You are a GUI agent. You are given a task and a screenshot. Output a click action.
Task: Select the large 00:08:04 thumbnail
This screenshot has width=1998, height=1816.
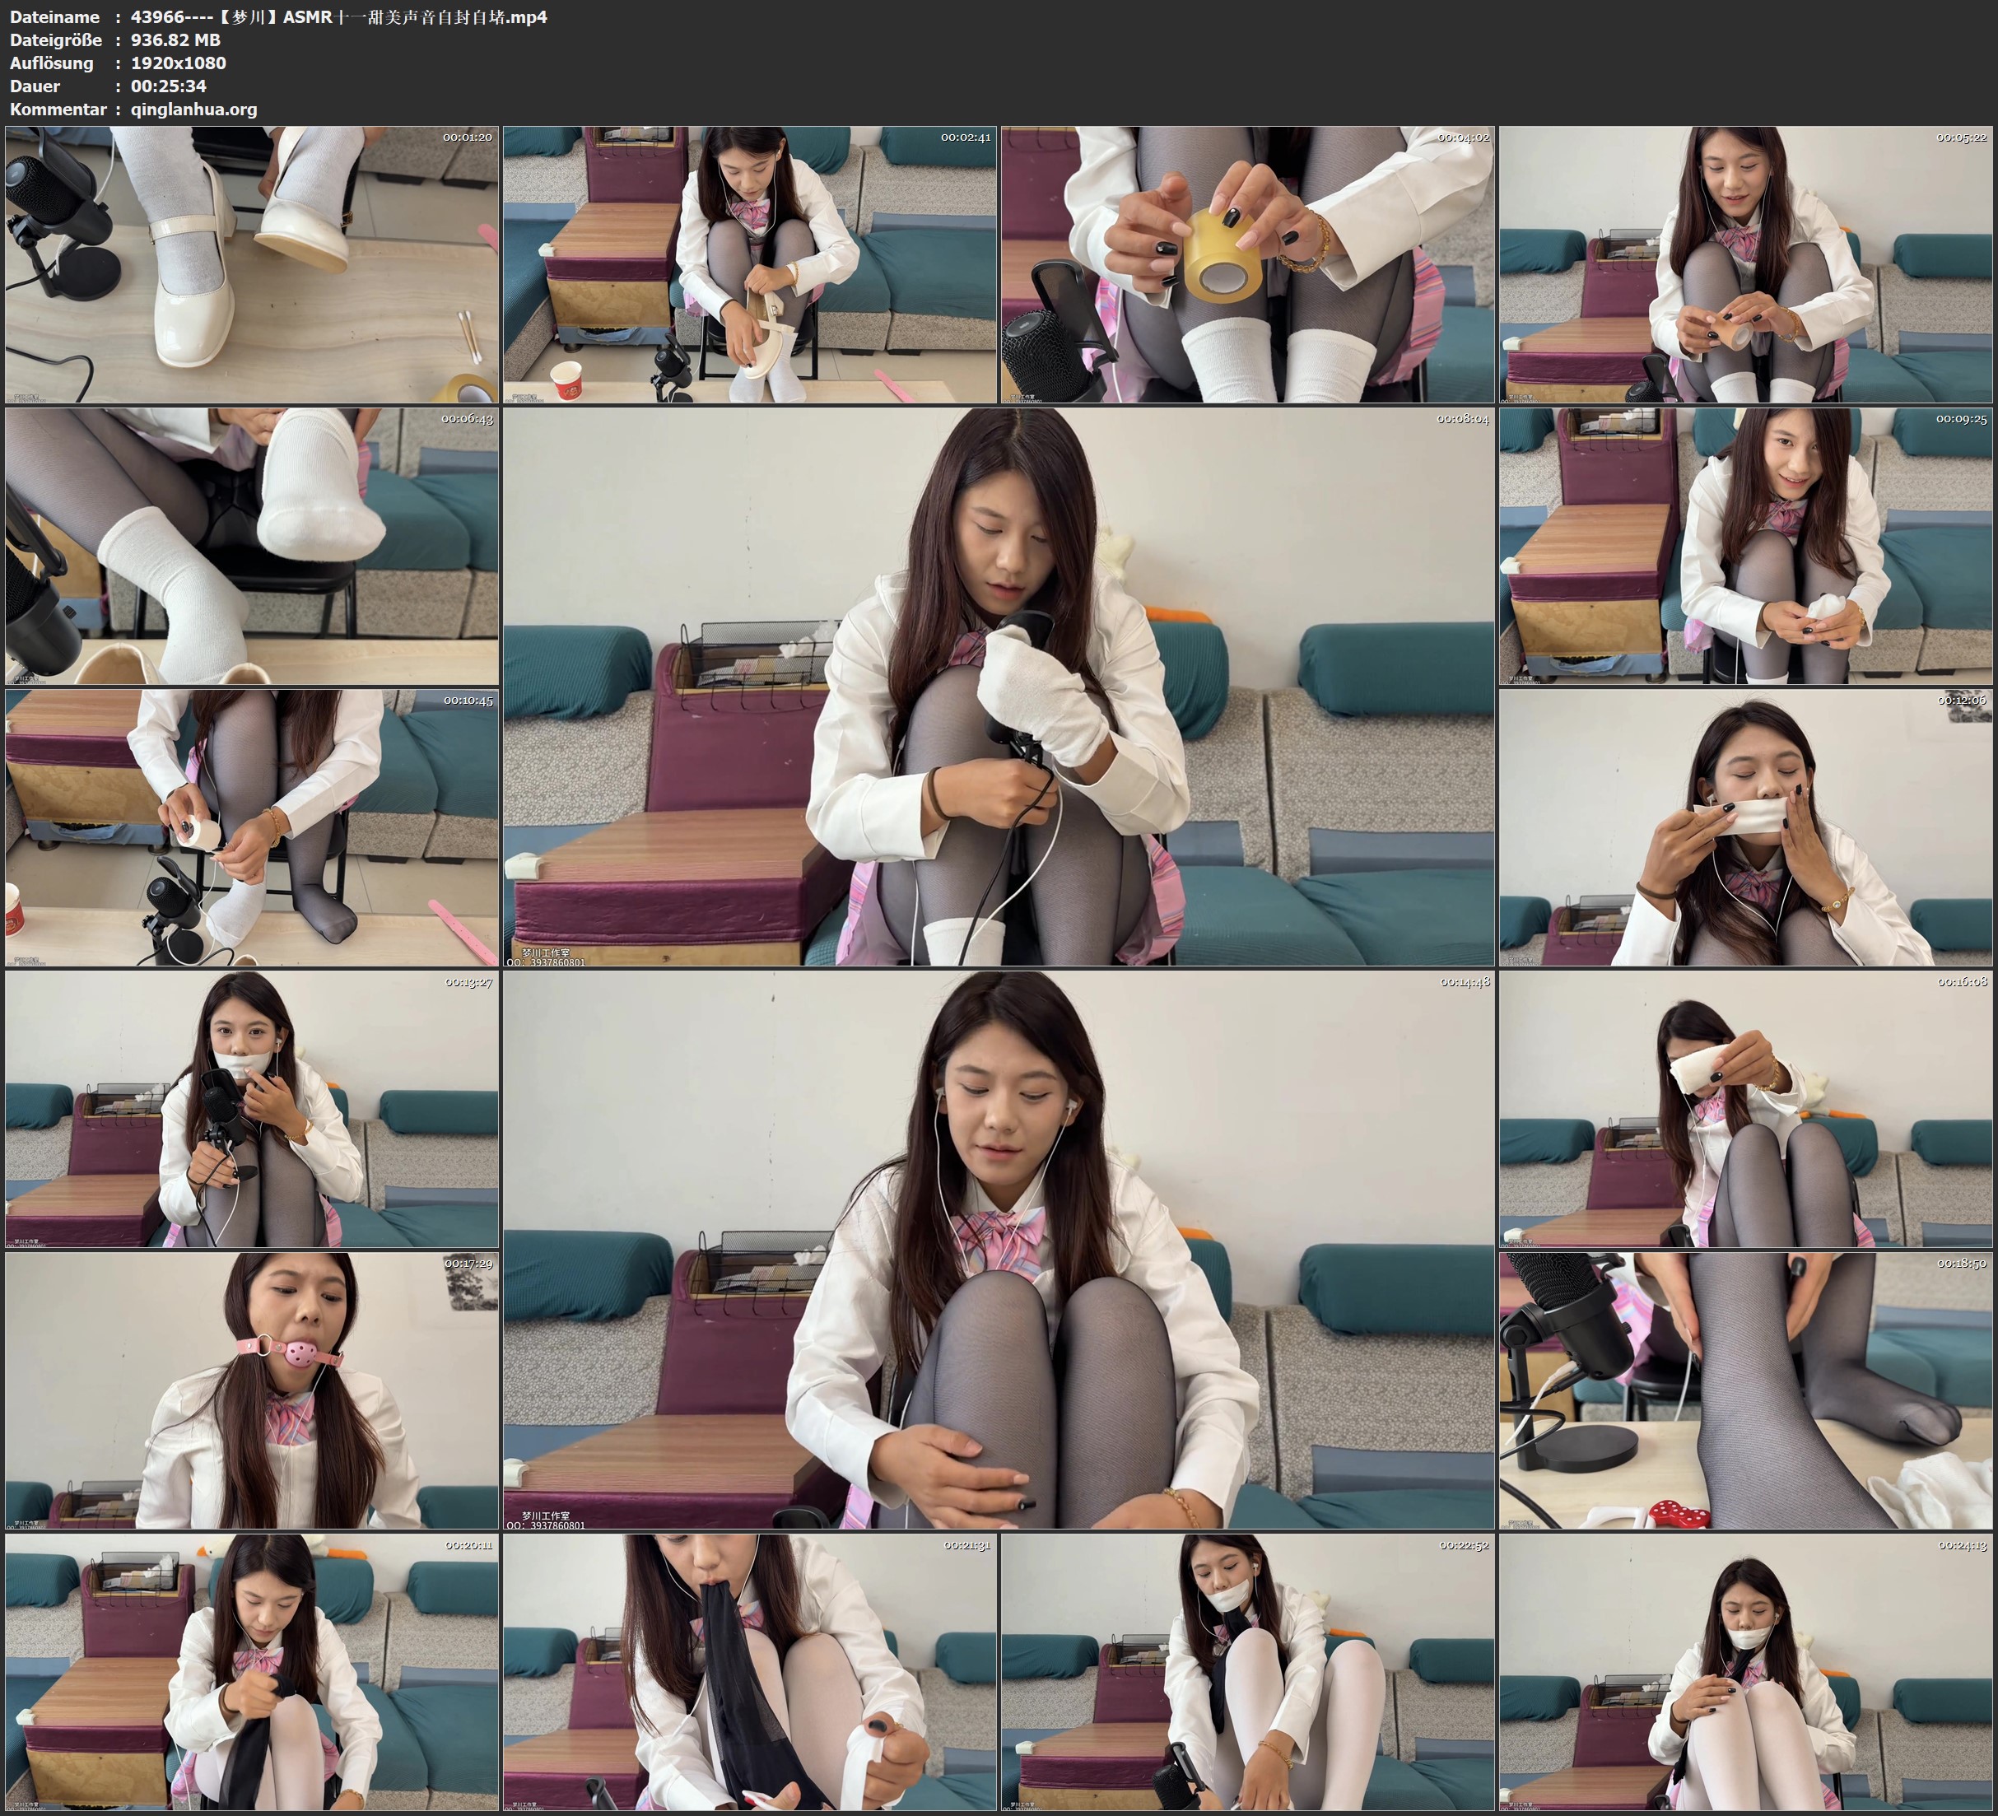pos(998,687)
